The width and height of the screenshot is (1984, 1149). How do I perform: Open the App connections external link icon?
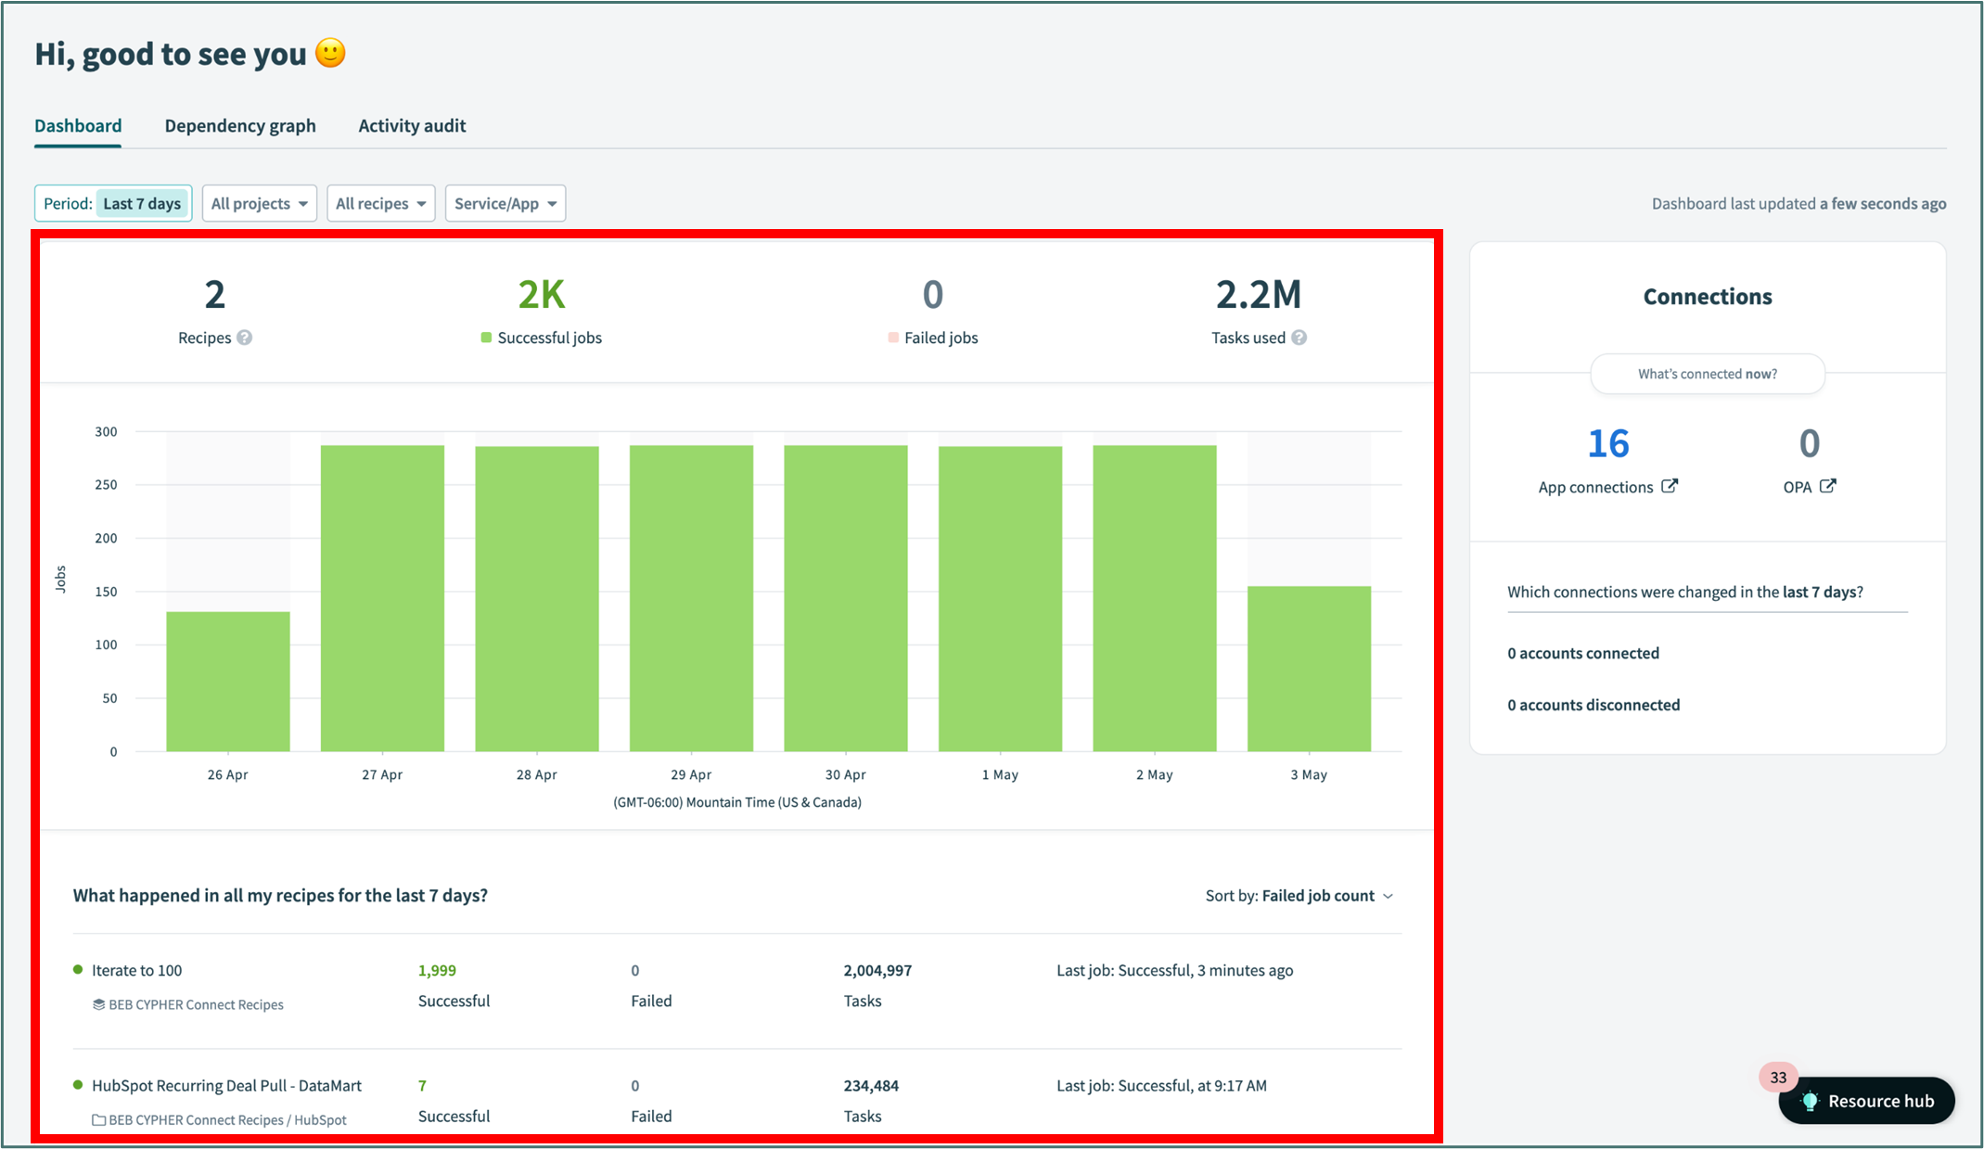click(x=1670, y=486)
